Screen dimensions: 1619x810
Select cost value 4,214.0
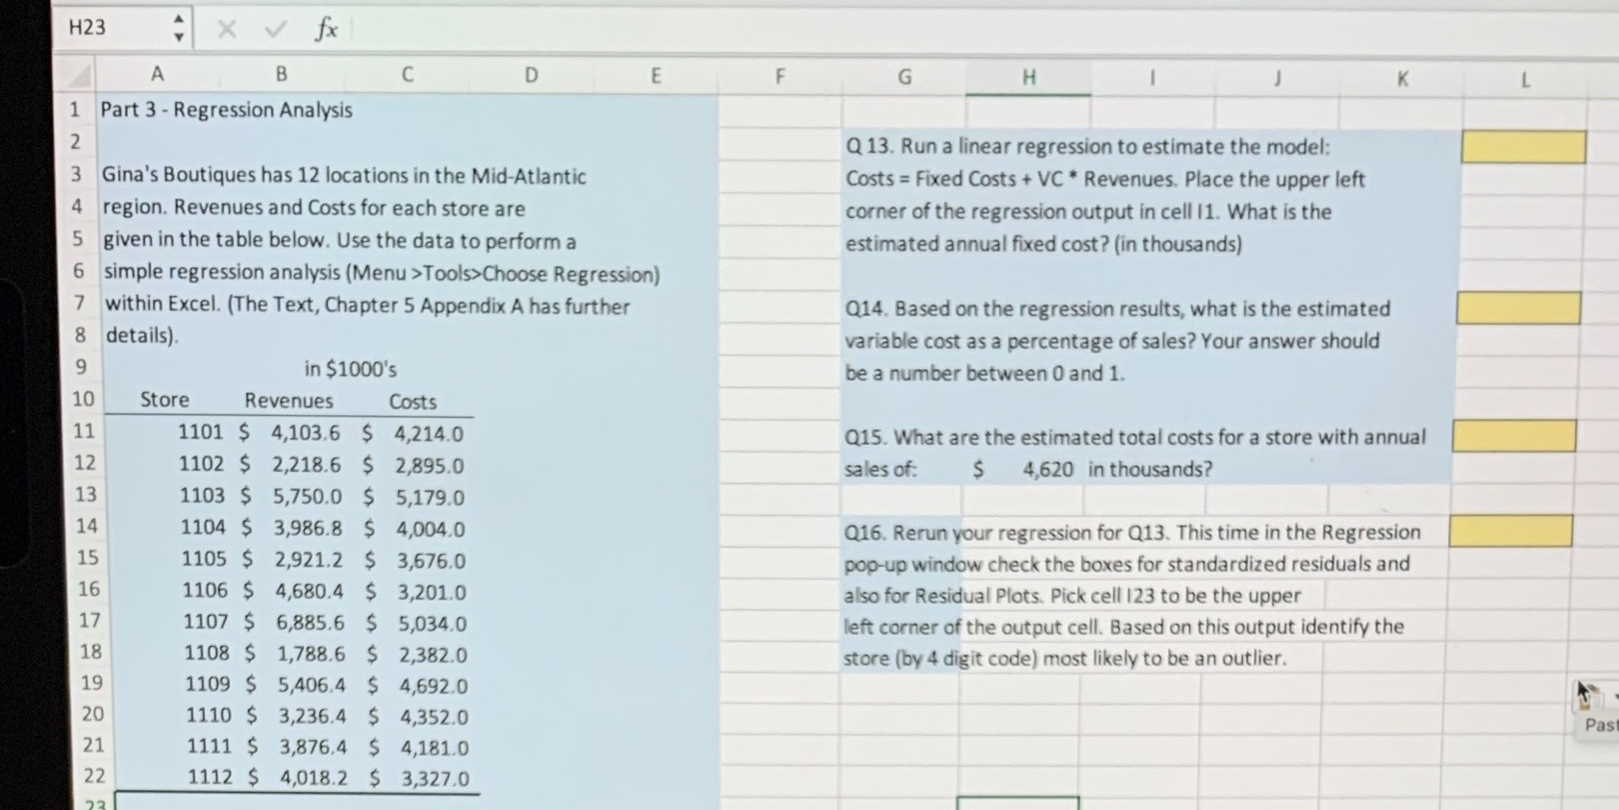tap(429, 433)
